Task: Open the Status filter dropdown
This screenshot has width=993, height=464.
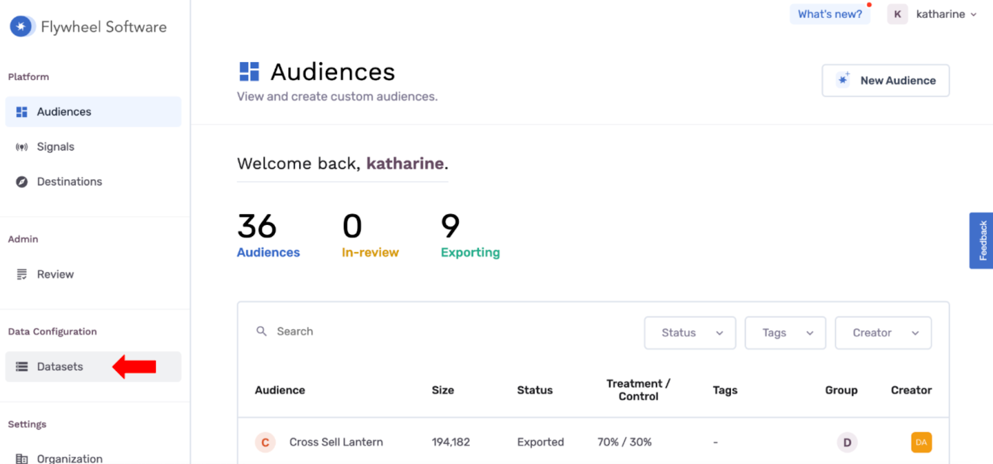Action: tap(690, 333)
